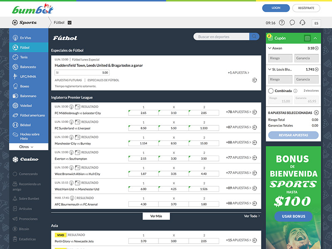This screenshot has width=332, height=249.
Task: Click the soccer ball icon for Everton match
Action: 254,158
